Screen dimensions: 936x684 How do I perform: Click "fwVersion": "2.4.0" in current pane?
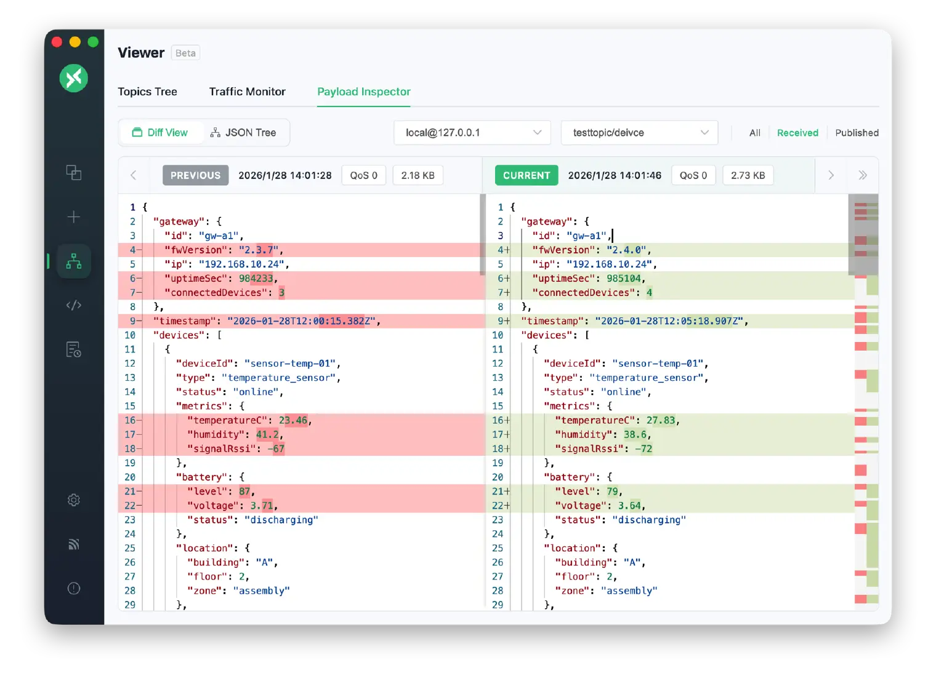[x=591, y=250]
